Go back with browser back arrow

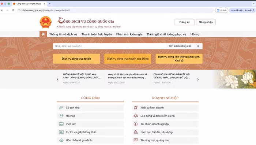tap(2, 10)
